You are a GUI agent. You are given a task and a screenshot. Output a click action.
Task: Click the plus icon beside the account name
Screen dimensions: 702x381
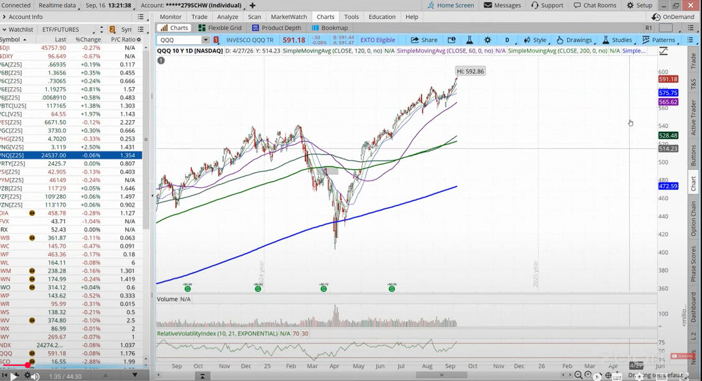point(252,5)
